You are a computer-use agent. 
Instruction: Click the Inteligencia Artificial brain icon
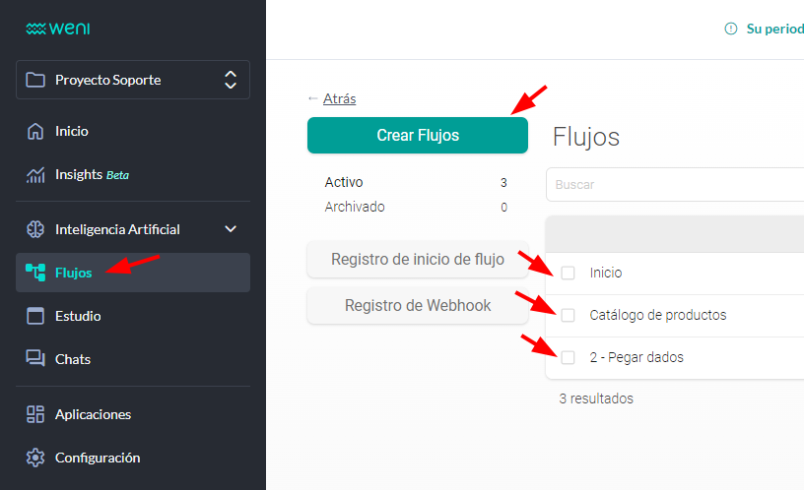point(35,229)
